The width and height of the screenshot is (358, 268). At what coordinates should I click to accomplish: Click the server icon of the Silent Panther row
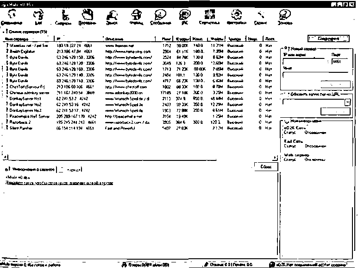point(7,128)
